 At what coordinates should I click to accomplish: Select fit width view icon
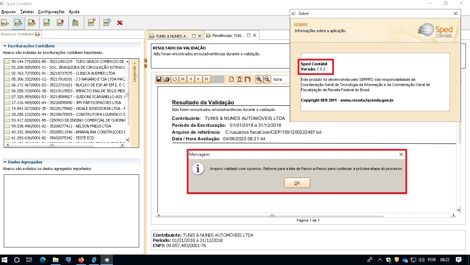coord(247,79)
